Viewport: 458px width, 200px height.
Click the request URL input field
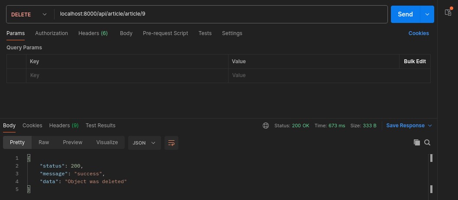pos(221,14)
